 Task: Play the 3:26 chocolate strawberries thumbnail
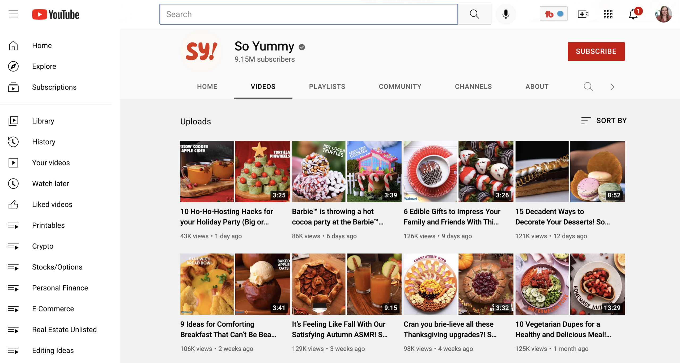[x=458, y=172]
